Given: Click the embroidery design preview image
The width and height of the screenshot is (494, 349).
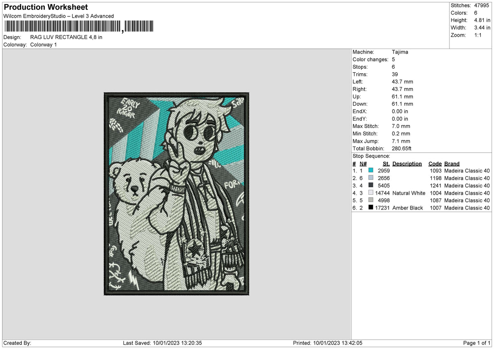Looking at the screenshot, I should (x=177, y=193).
